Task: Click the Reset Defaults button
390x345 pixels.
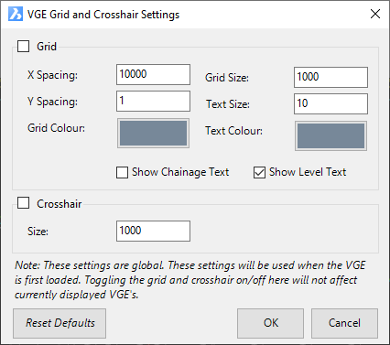Action: pos(60,323)
